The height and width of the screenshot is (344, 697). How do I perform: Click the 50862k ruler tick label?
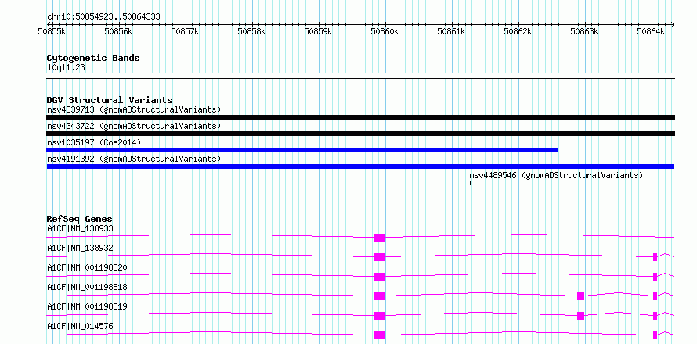point(518,31)
